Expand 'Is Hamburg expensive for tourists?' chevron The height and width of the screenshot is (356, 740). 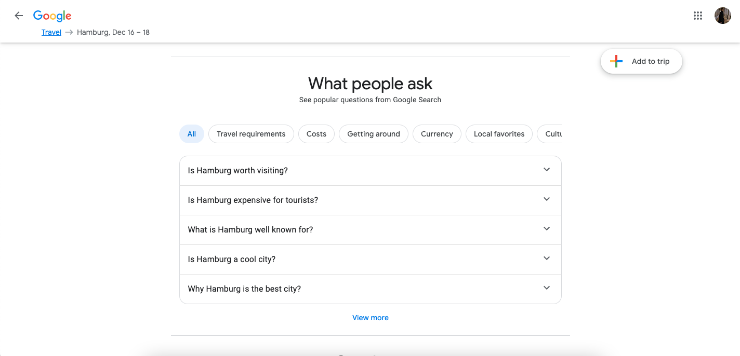tap(546, 199)
